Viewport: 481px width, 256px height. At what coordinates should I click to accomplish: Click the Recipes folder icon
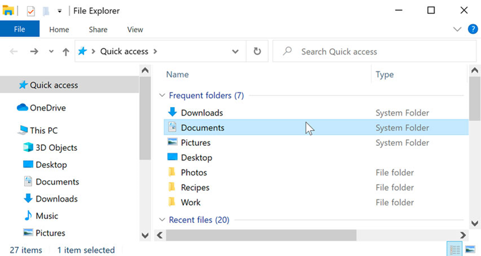click(x=172, y=186)
